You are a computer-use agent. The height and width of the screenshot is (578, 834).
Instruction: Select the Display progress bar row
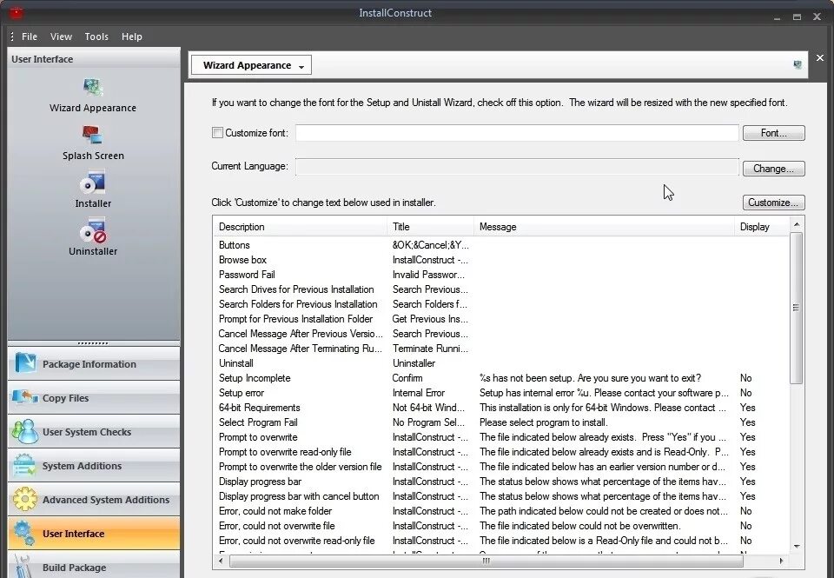tap(501, 482)
